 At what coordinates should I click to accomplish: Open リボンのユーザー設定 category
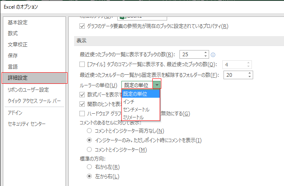click(28, 90)
